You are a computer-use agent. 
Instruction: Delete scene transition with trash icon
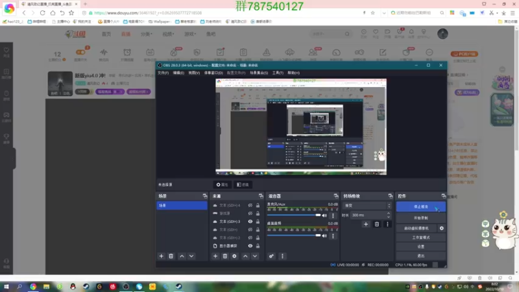pyautogui.click(x=377, y=224)
